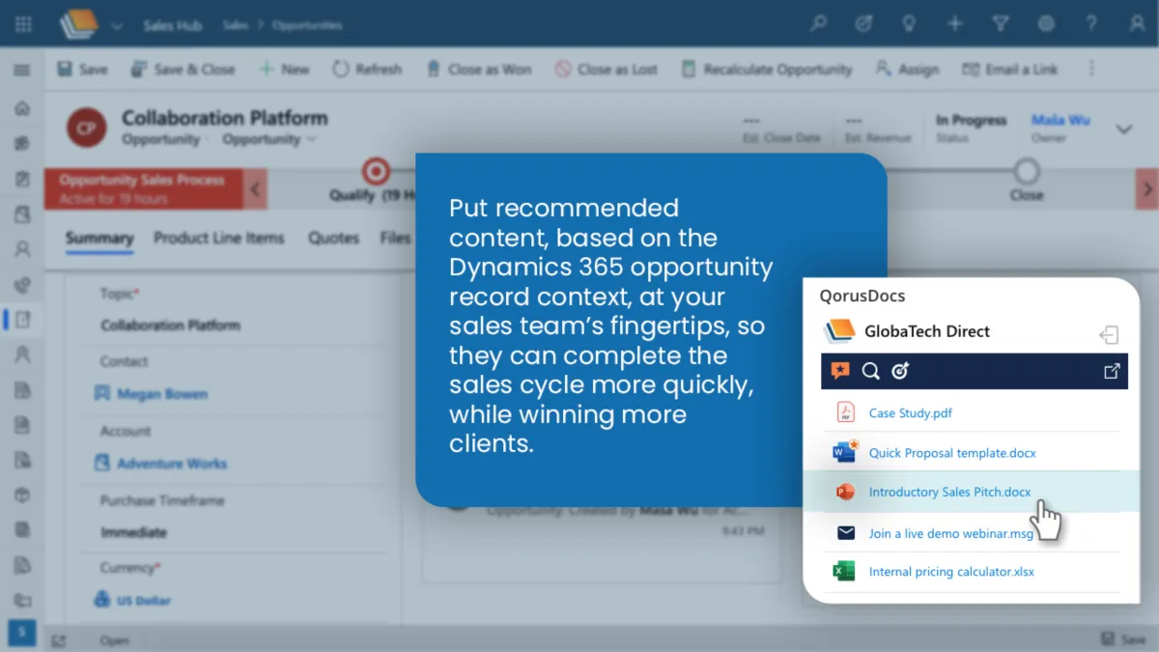Click the QorusDocs search magnifier icon
The height and width of the screenshot is (652, 1159).
click(870, 371)
